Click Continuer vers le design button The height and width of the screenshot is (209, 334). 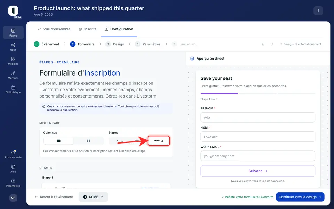300,197
